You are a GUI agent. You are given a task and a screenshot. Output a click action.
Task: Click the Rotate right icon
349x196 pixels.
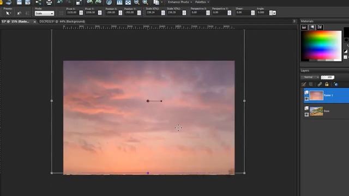[x=98, y=2]
